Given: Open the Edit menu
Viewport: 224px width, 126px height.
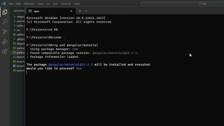Looking at the screenshot, I should pyautogui.click(x=18, y=4).
